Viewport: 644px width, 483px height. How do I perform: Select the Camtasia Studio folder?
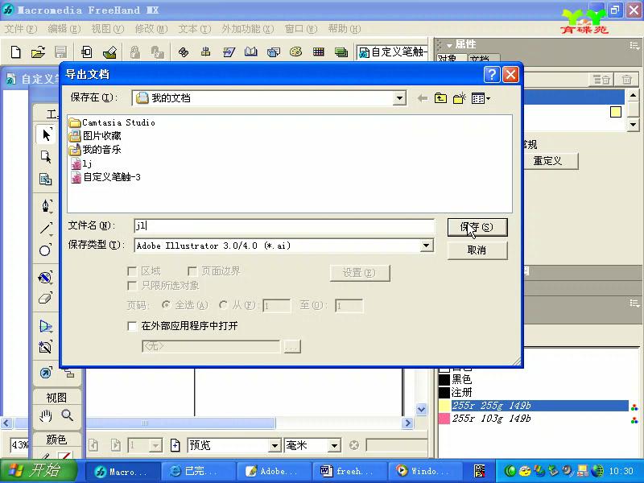click(112, 122)
